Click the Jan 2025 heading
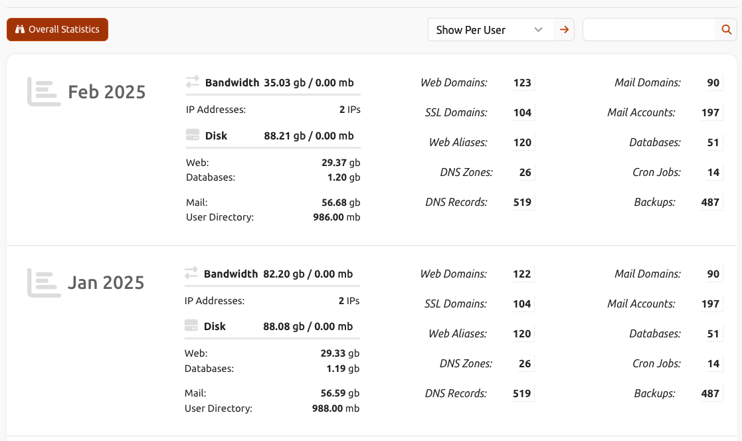This screenshot has height=441, width=742. click(106, 282)
